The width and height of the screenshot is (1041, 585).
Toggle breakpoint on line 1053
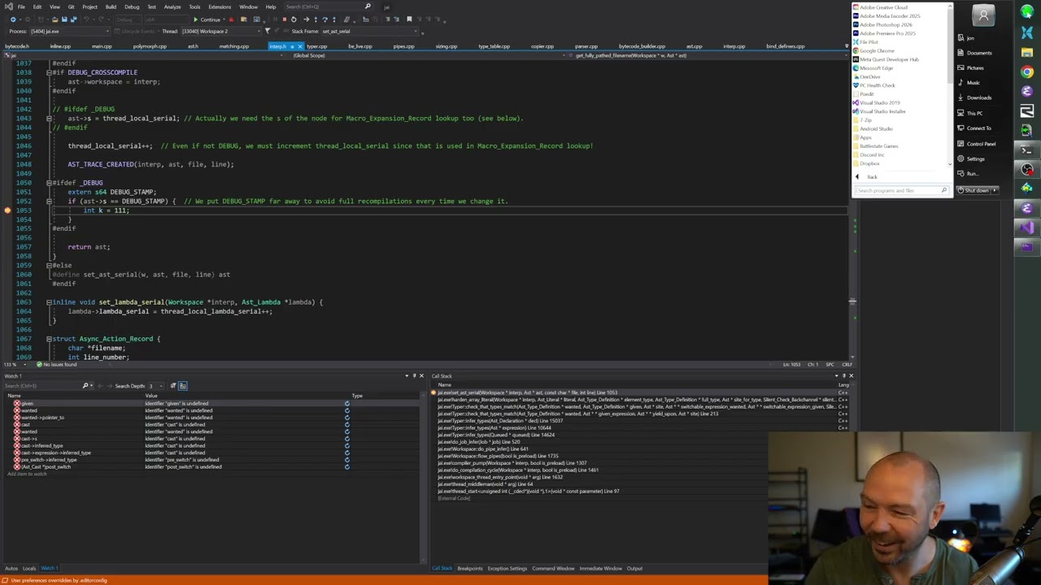[7, 210]
